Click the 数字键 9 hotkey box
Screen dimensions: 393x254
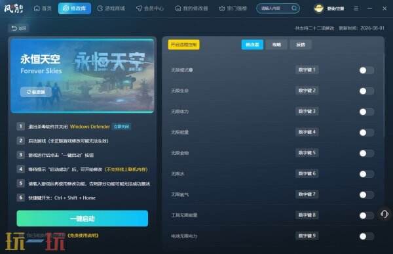(x=307, y=236)
